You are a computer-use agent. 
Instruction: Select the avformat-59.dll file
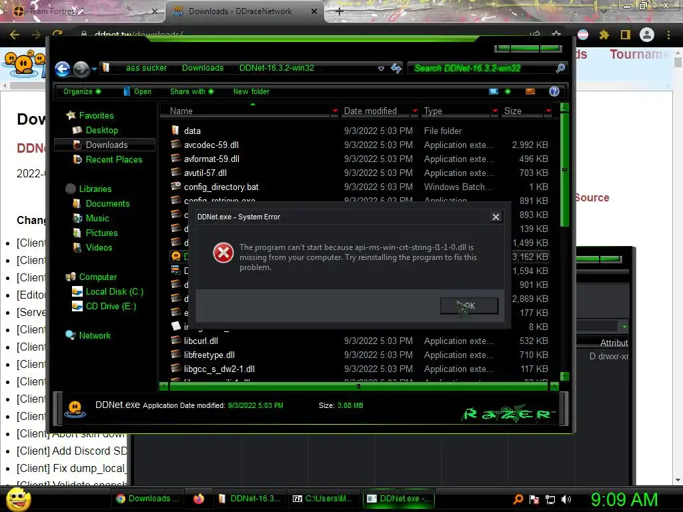point(211,159)
